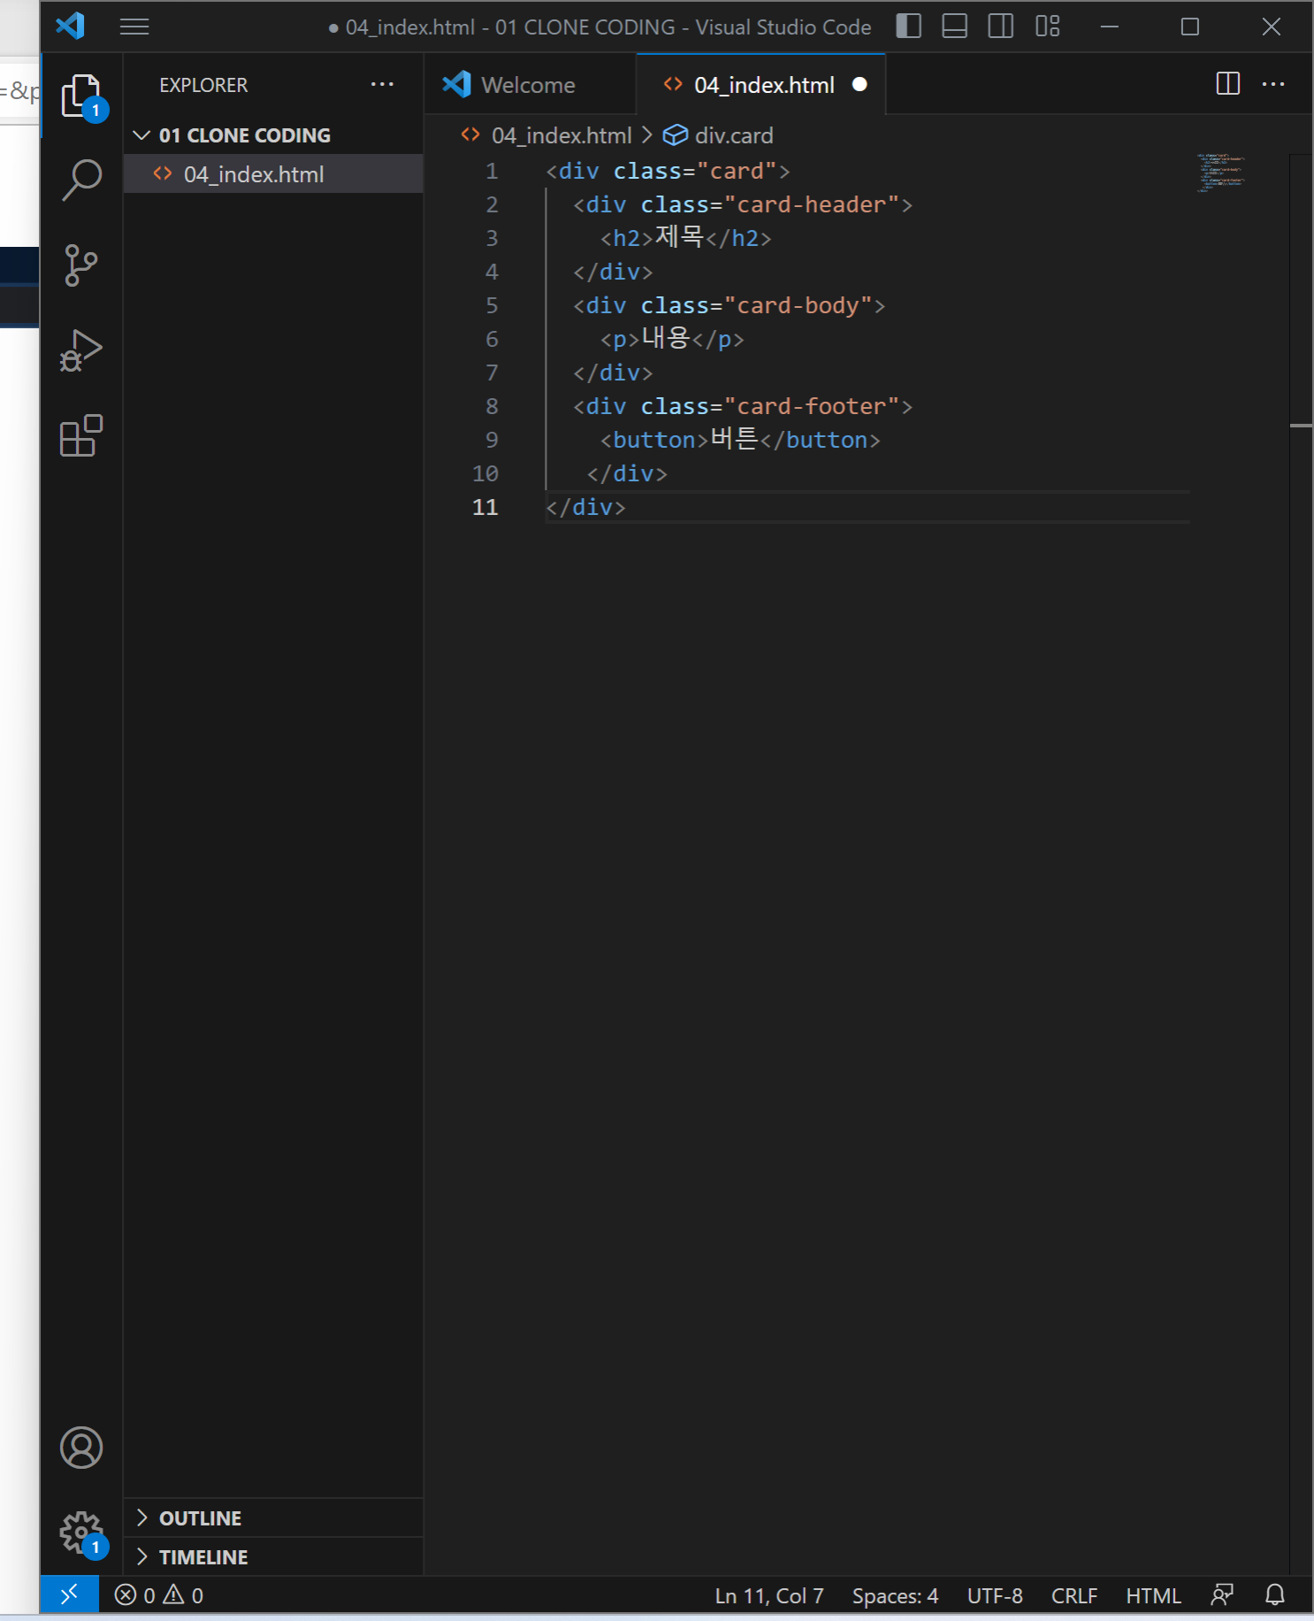Collapse the 01 CLONE CODING folder

273,135
